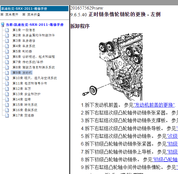Click the page icon beside 第13章 安全和防护
This screenshot has width=178, height=174.
pos(7,94)
